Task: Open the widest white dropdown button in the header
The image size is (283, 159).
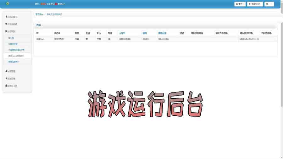Action: pos(255,4)
